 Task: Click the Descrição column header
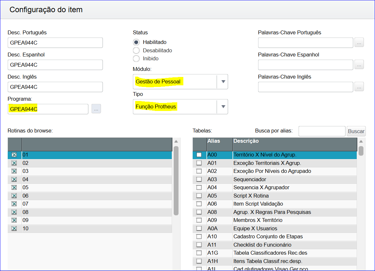click(294, 141)
